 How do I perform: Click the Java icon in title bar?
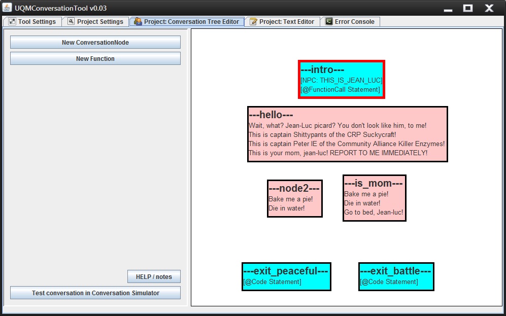[7, 8]
